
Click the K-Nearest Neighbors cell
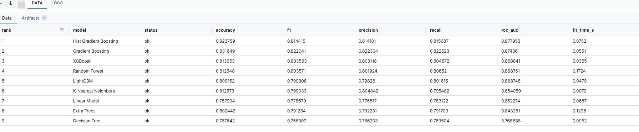click(x=94, y=91)
